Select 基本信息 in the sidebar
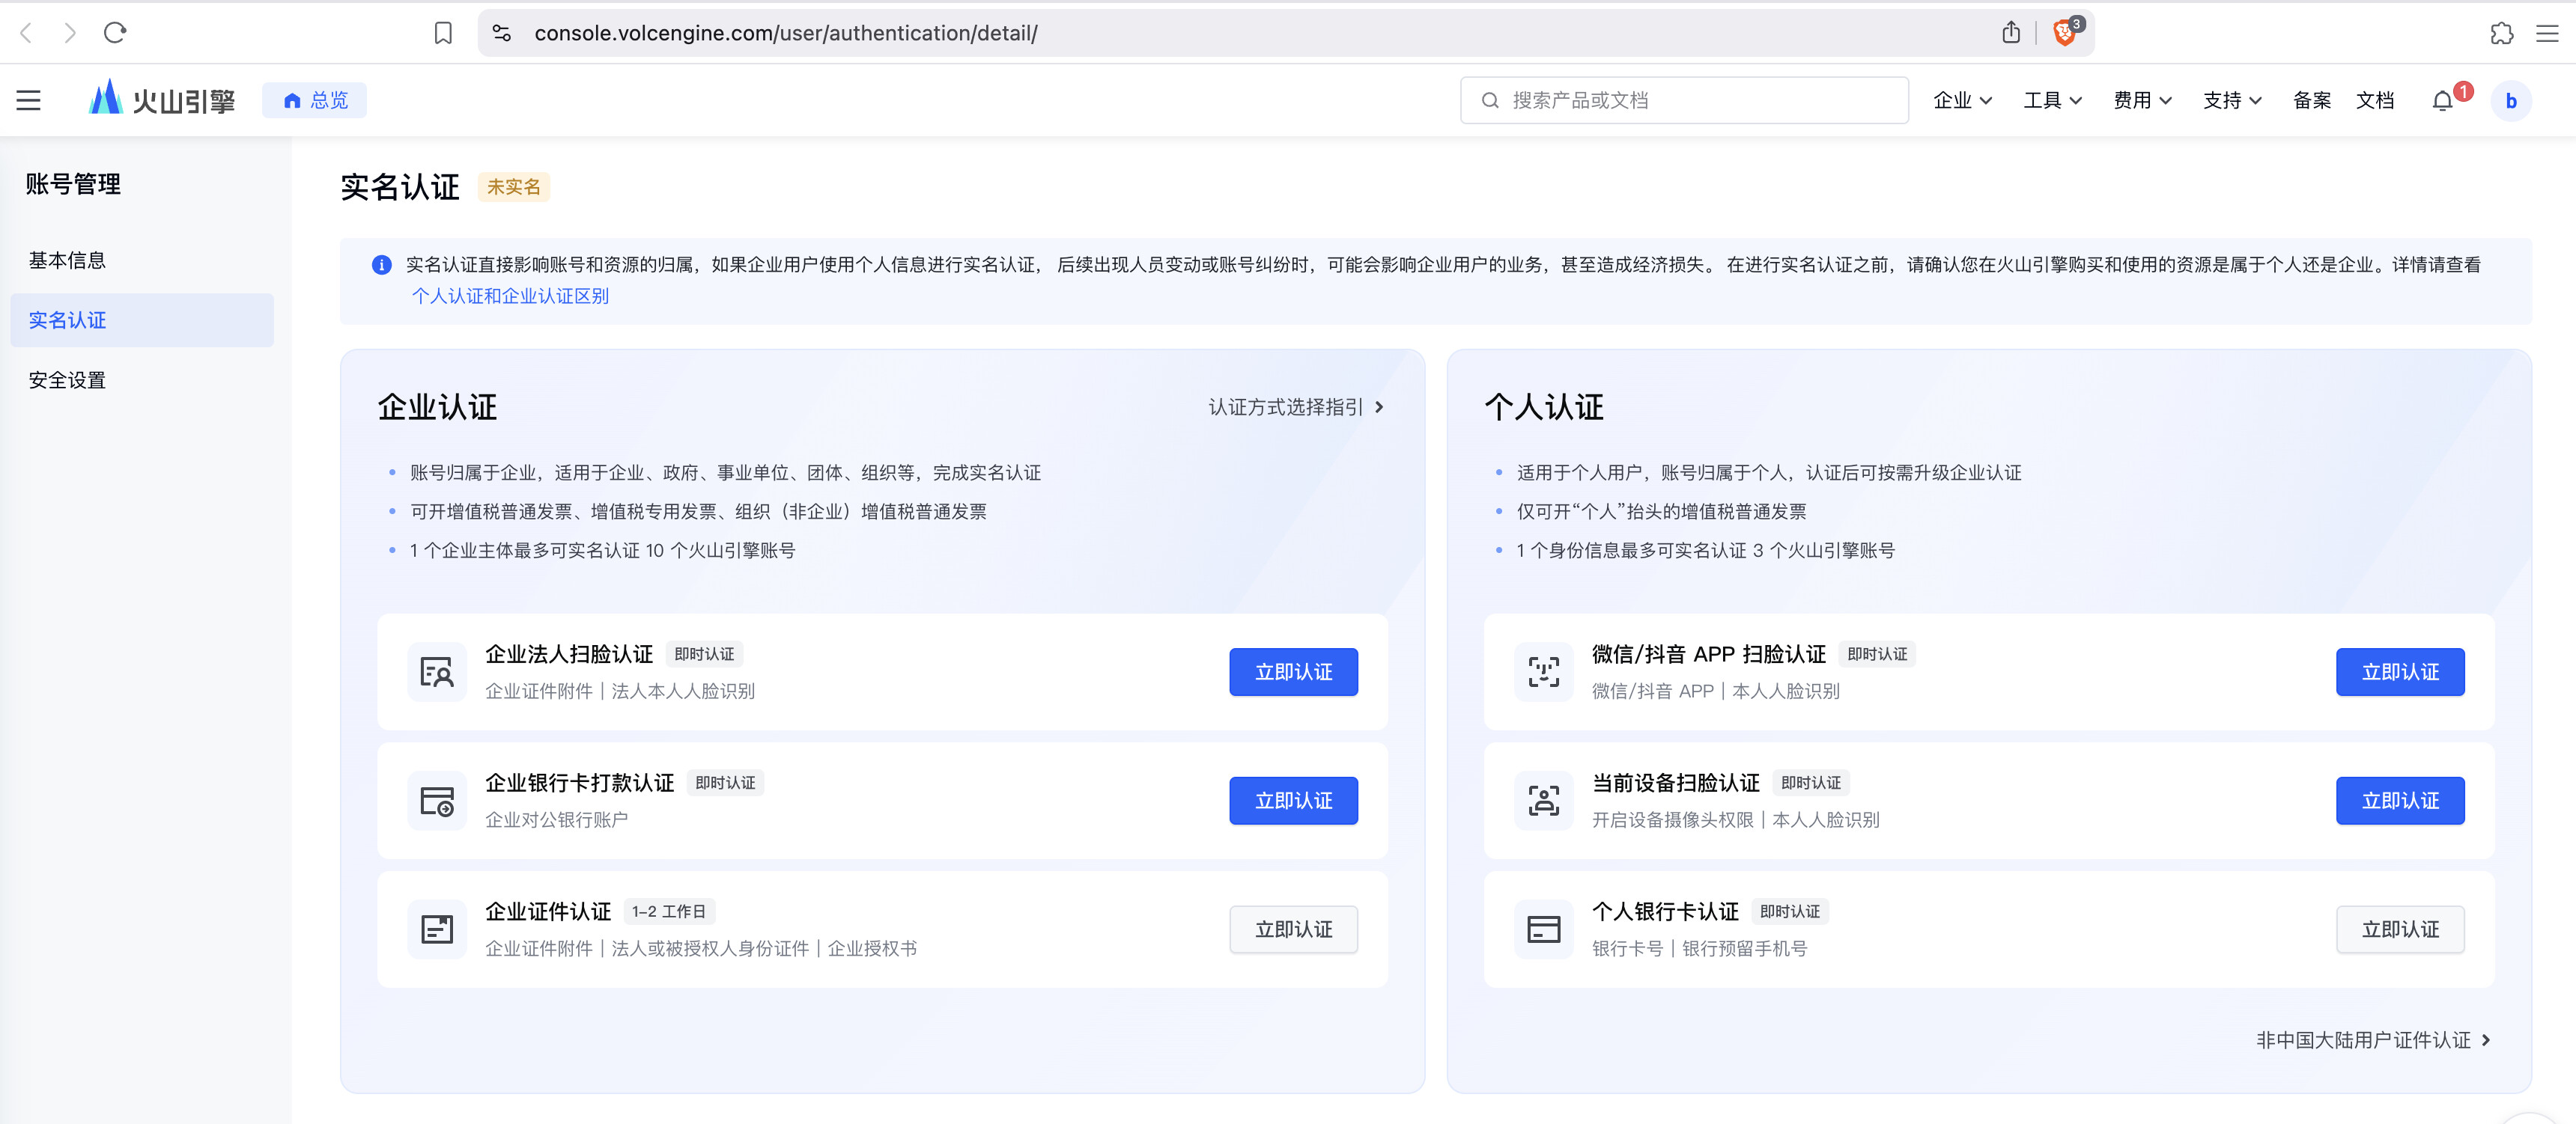The height and width of the screenshot is (1124, 2576). coord(67,260)
